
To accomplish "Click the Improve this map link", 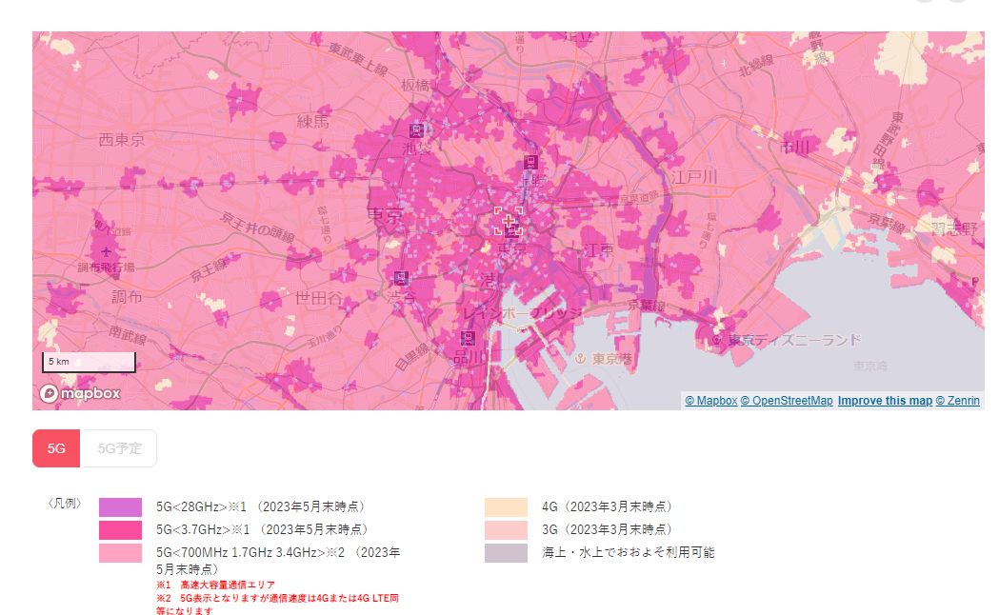I will pyautogui.click(x=885, y=401).
